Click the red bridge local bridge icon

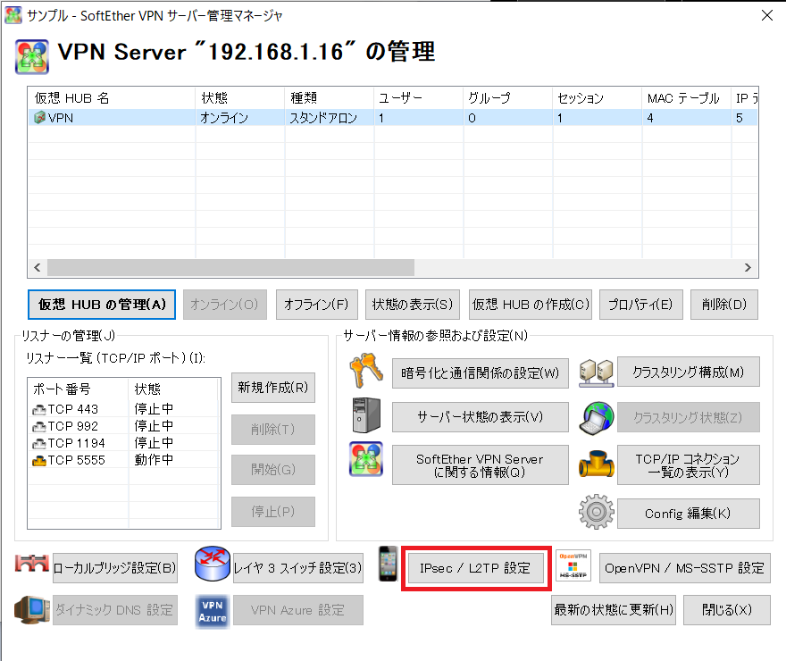(x=31, y=564)
